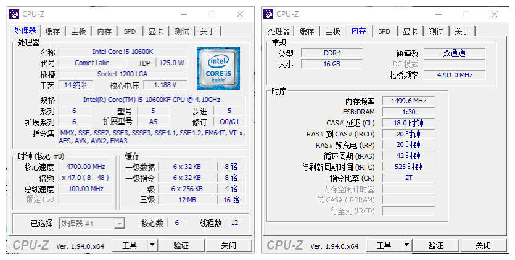Open 关于 tab in right CPU-Z window
The width and height of the screenshot is (515, 260).
(x=462, y=31)
